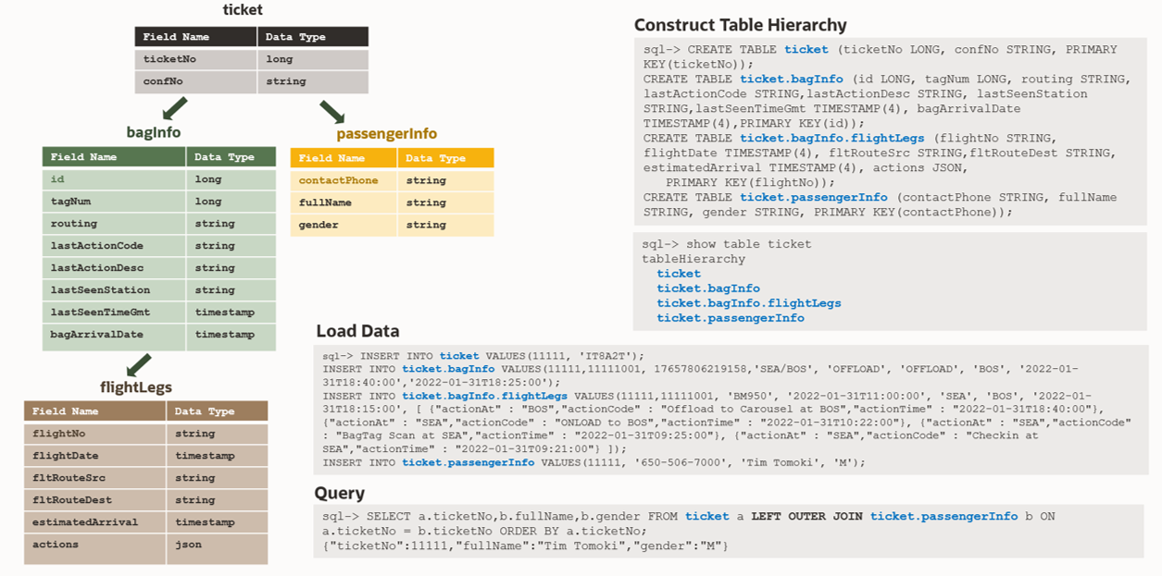The image size is (1162, 576).
Task: Click ticket.bagInfo.flightLegs in the tableHierarchy list
Action: click(749, 303)
